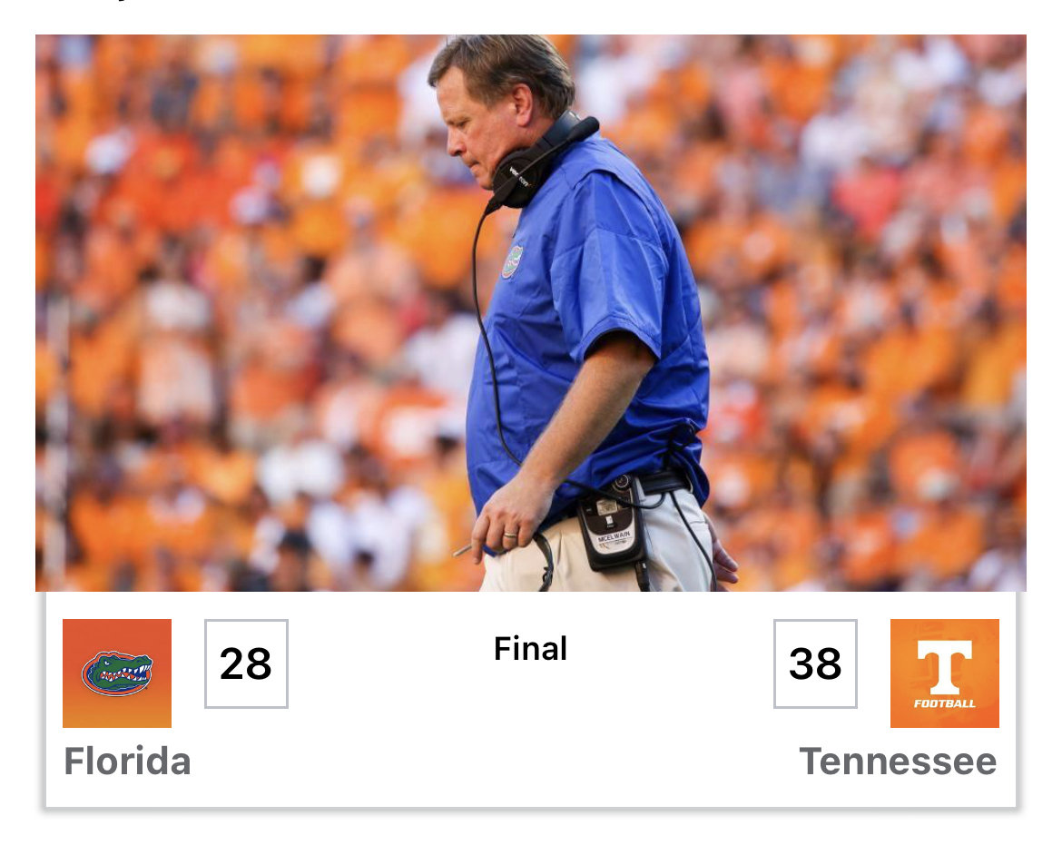This screenshot has height=845, width=1062.
Task: Click the FOOTBALL text on Tennessee icon
Action: 944,703
